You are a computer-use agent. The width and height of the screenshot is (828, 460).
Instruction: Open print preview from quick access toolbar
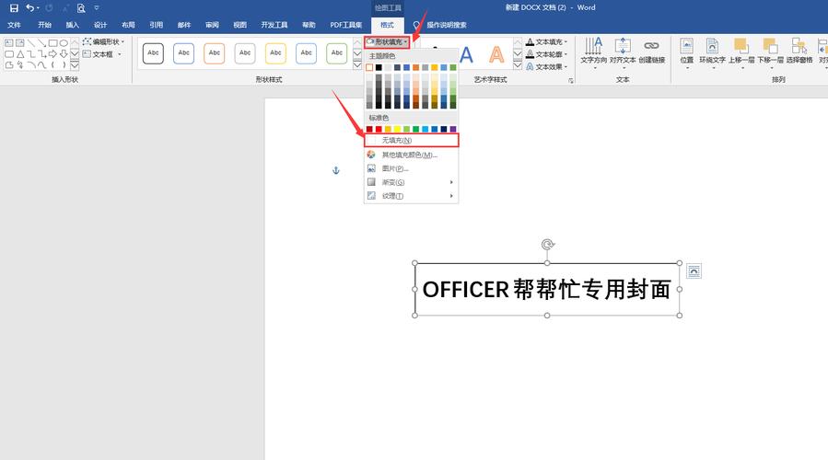[81, 8]
